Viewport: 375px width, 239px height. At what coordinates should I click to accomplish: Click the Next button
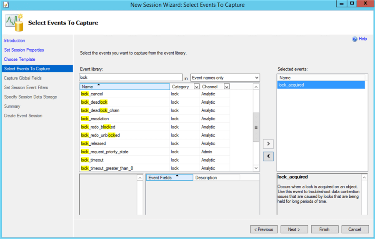click(x=294, y=229)
